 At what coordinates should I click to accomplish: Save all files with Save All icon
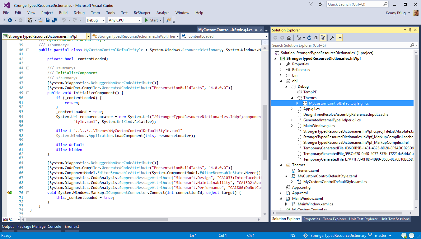coord(55,20)
